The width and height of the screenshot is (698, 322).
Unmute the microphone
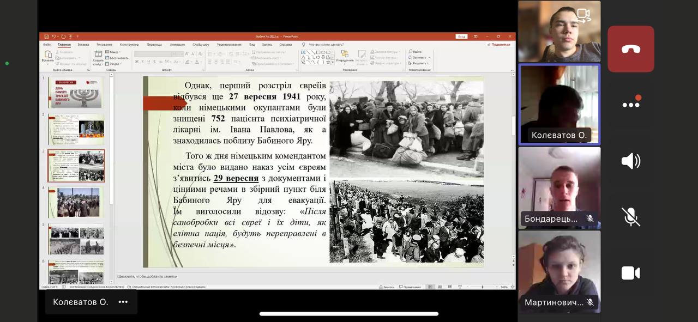(630, 217)
